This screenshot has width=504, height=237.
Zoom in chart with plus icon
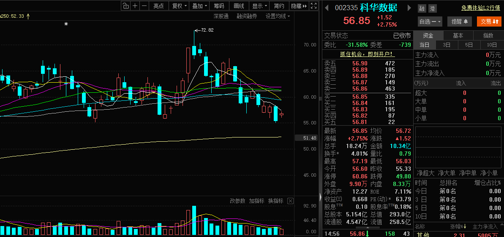(x=135, y=6)
